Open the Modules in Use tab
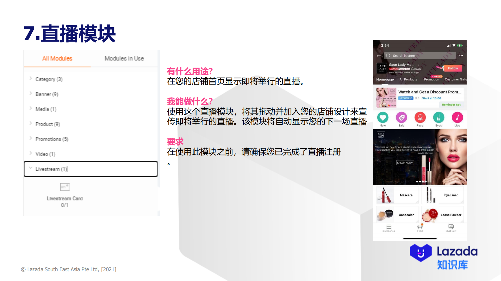The image size is (501, 281). coord(124,58)
